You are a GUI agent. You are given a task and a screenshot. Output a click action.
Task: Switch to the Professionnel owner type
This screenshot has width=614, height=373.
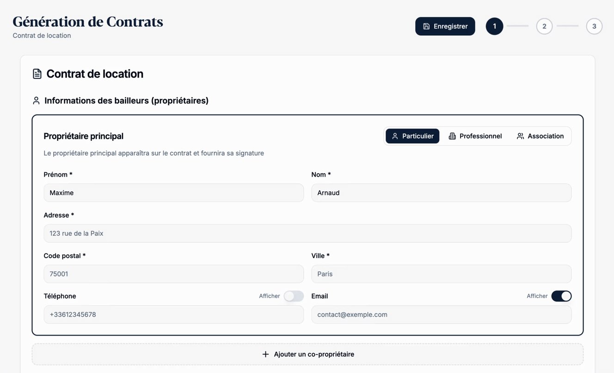coord(475,136)
